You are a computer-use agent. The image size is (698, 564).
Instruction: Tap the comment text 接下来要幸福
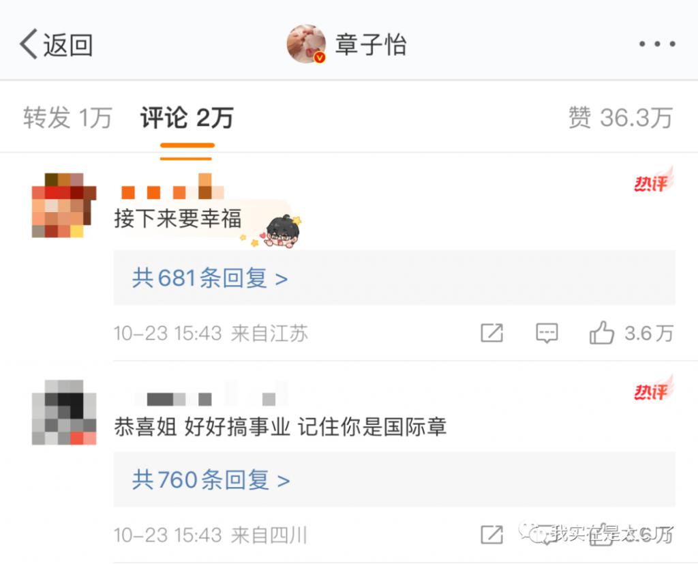click(x=178, y=218)
